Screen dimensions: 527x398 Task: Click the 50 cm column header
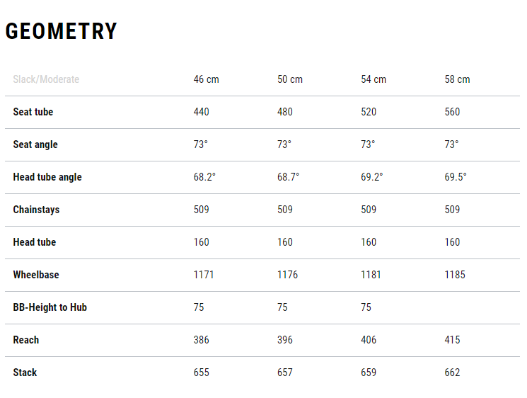(x=290, y=79)
